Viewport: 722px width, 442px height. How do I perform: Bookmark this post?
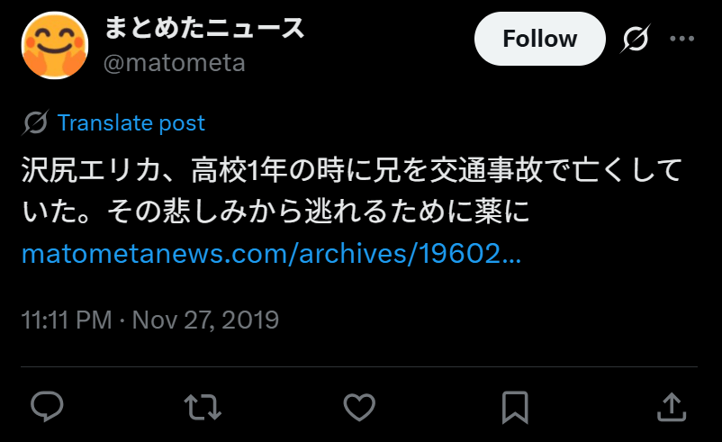coord(515,407)
